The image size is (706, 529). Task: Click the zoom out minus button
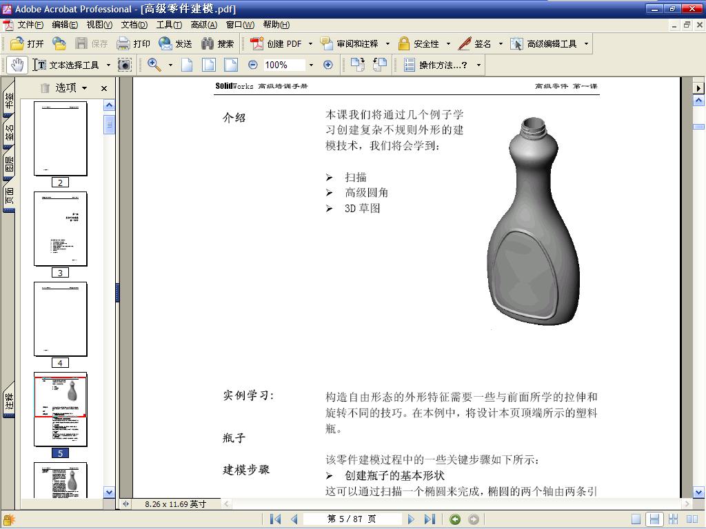click(253, 65)
